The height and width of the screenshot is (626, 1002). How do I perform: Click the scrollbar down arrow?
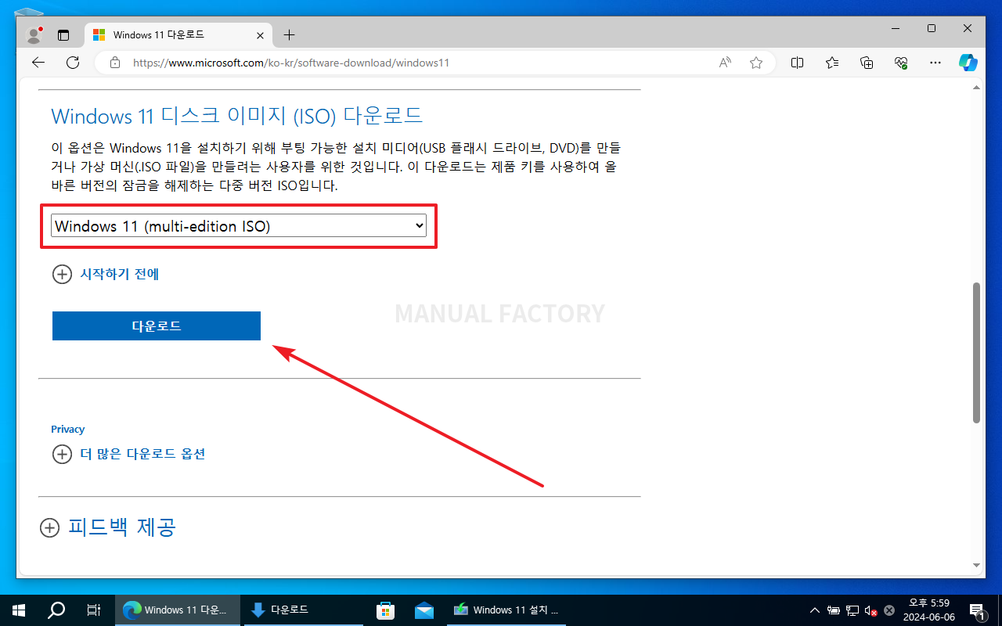[x=976, y=565]
